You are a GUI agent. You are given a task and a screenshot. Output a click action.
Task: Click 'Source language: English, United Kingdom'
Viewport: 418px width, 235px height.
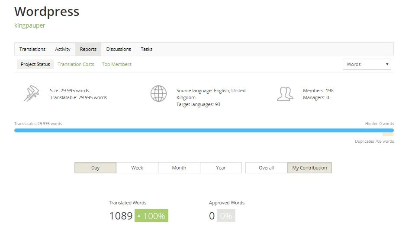[x=211, y=94]
